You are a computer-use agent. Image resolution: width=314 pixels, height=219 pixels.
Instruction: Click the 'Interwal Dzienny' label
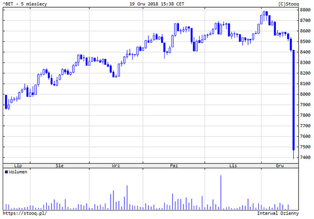tap(278, 213)
